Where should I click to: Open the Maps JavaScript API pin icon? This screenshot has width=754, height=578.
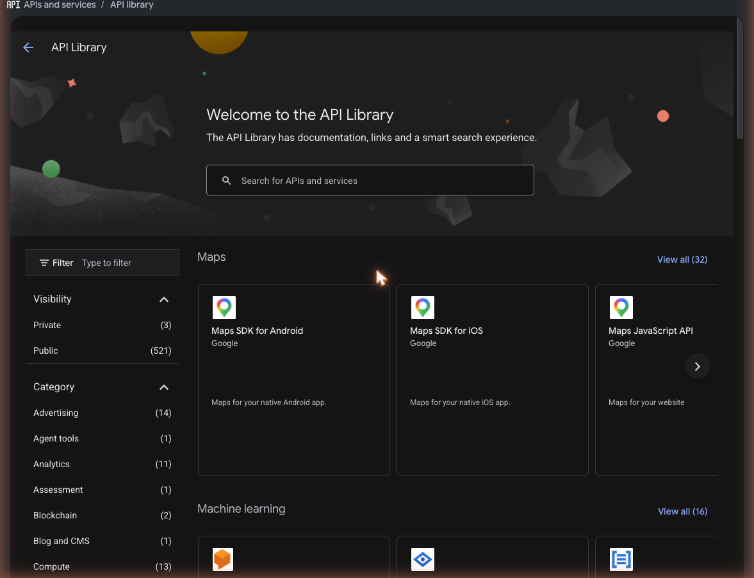tap(621, 308)
